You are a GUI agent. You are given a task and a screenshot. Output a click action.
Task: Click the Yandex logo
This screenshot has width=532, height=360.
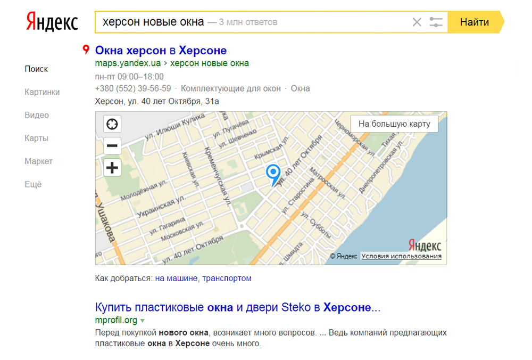[x=52, y=22]
